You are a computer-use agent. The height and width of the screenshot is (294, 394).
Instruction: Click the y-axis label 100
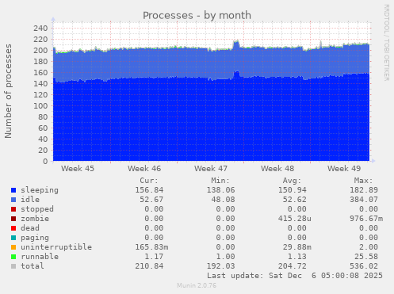coord(40,106)
